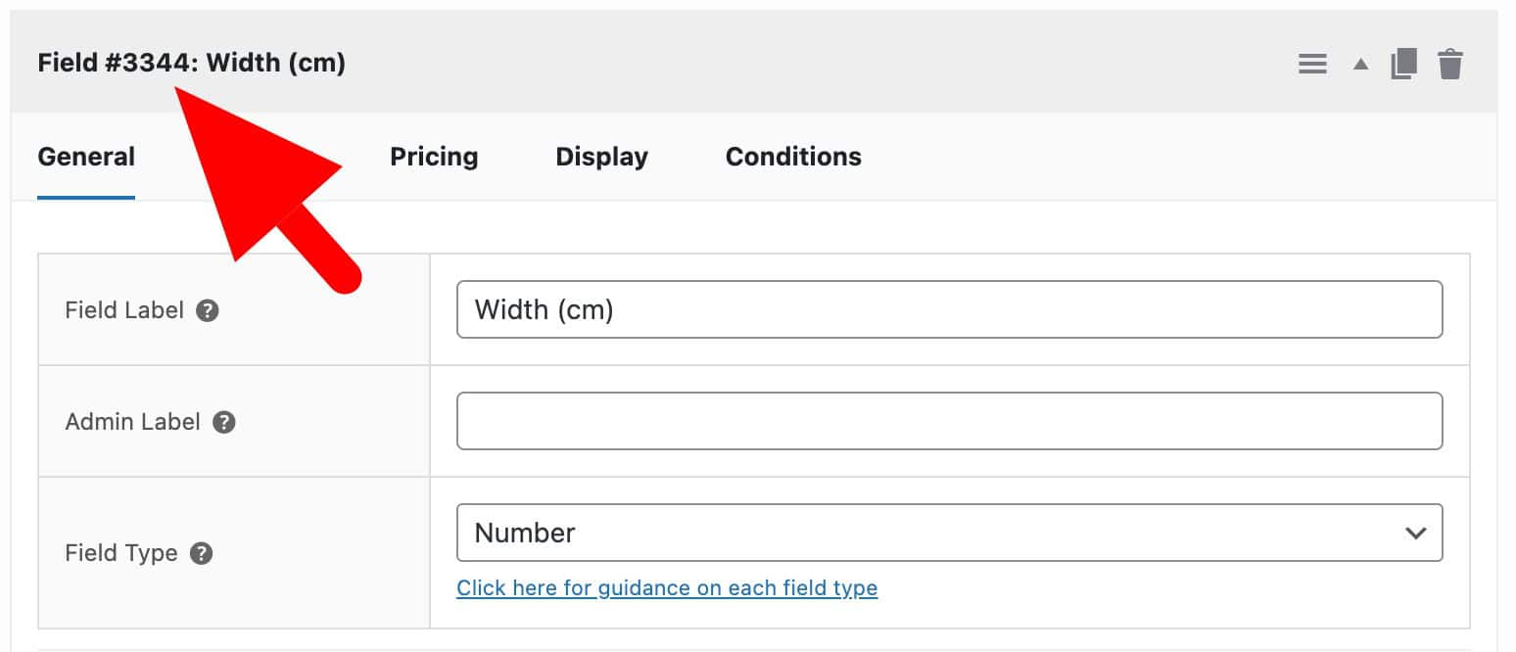Click the chevron on the Number selector

(x=1414, y=533)
